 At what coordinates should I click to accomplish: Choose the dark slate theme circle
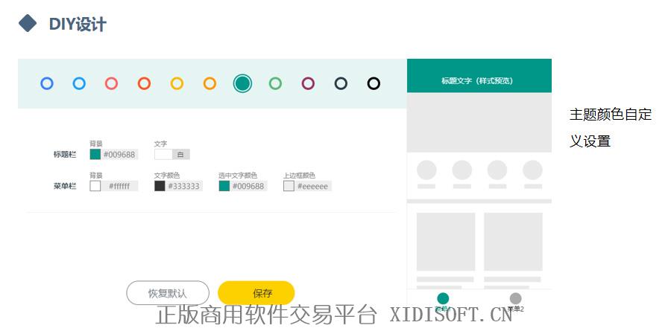[x=341, y=83]
